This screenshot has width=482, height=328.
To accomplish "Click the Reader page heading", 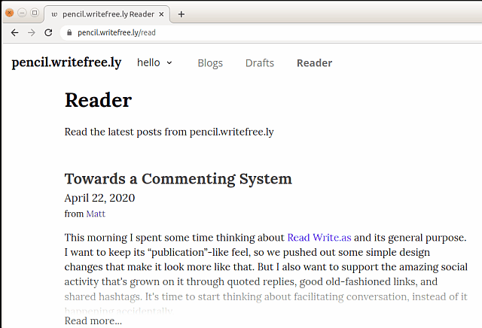I will (x=99, y=100).
